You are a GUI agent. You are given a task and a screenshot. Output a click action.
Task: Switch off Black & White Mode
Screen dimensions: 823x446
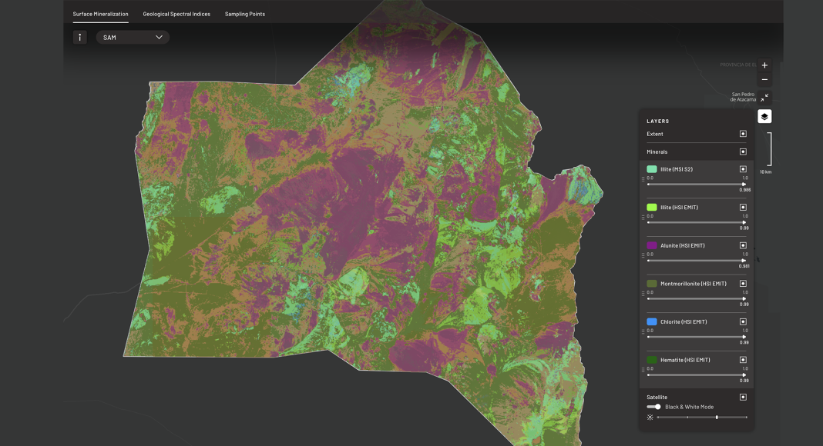tap(654, 407)
